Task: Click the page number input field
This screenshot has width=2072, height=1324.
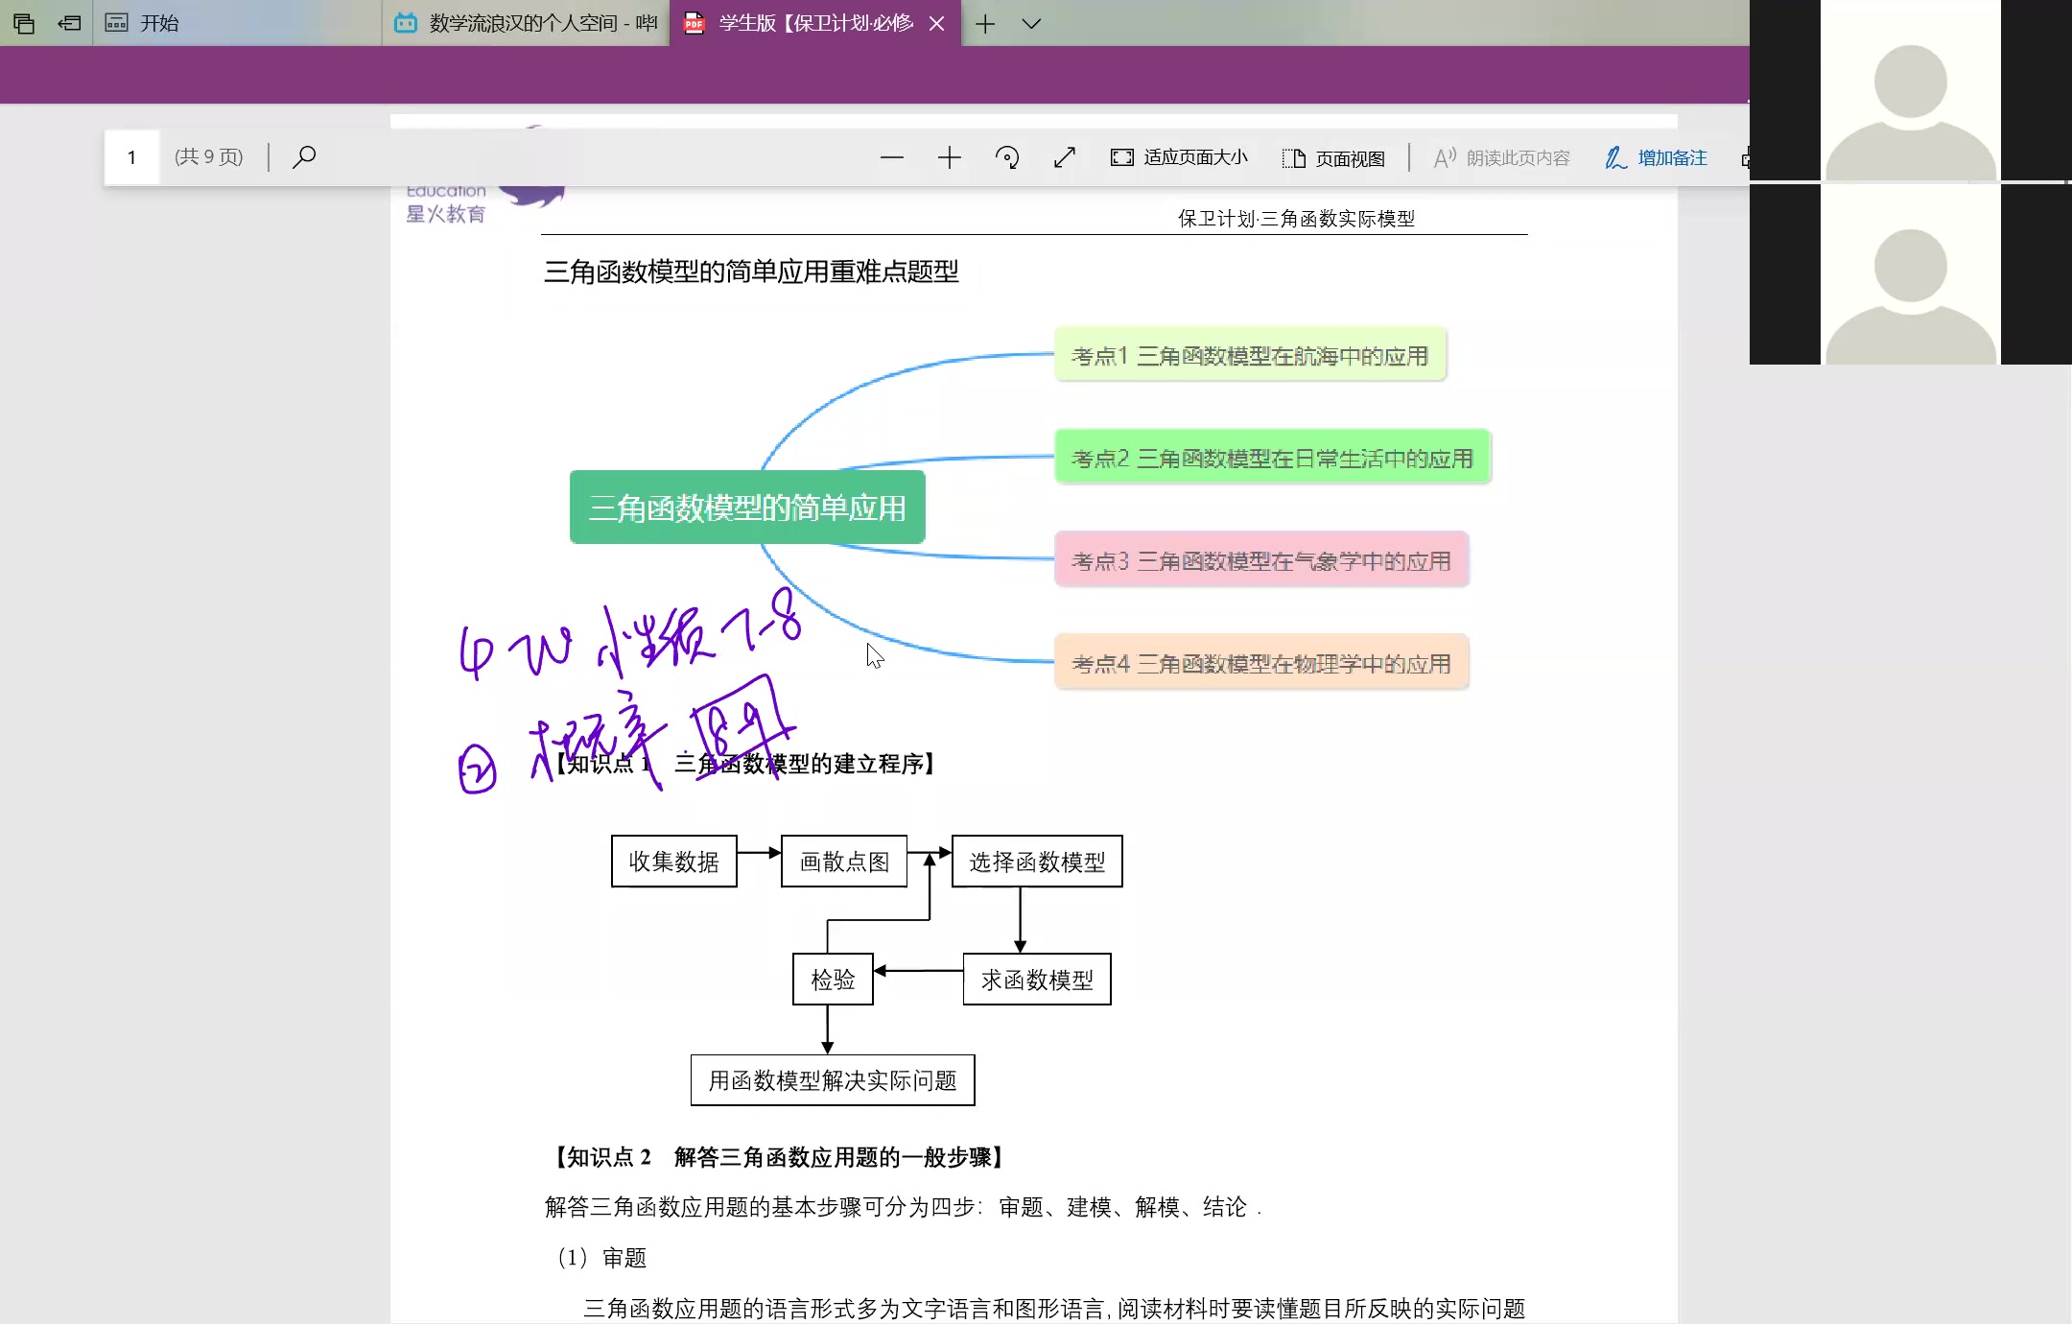Action: (x=131, y=157)
